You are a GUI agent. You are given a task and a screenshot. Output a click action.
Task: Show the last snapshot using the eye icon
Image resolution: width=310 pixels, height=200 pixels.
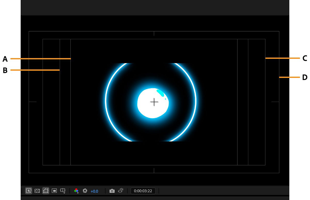click(120, 191)
